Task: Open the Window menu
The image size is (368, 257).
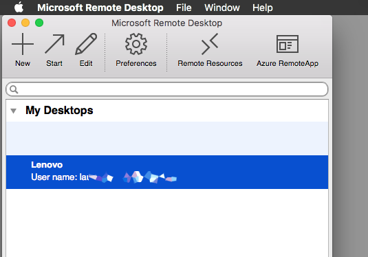Action: [x=222, y=8]
